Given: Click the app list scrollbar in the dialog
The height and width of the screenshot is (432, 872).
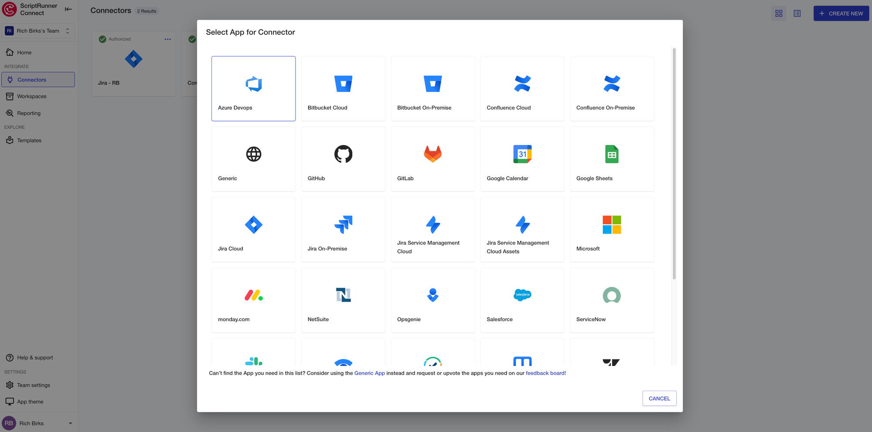Looking at the screenshot, I should [674, 163].
